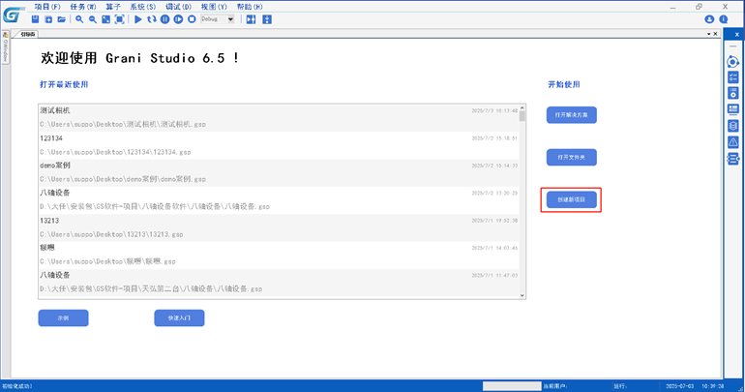Click the status bar progress bar

(512, 386)
